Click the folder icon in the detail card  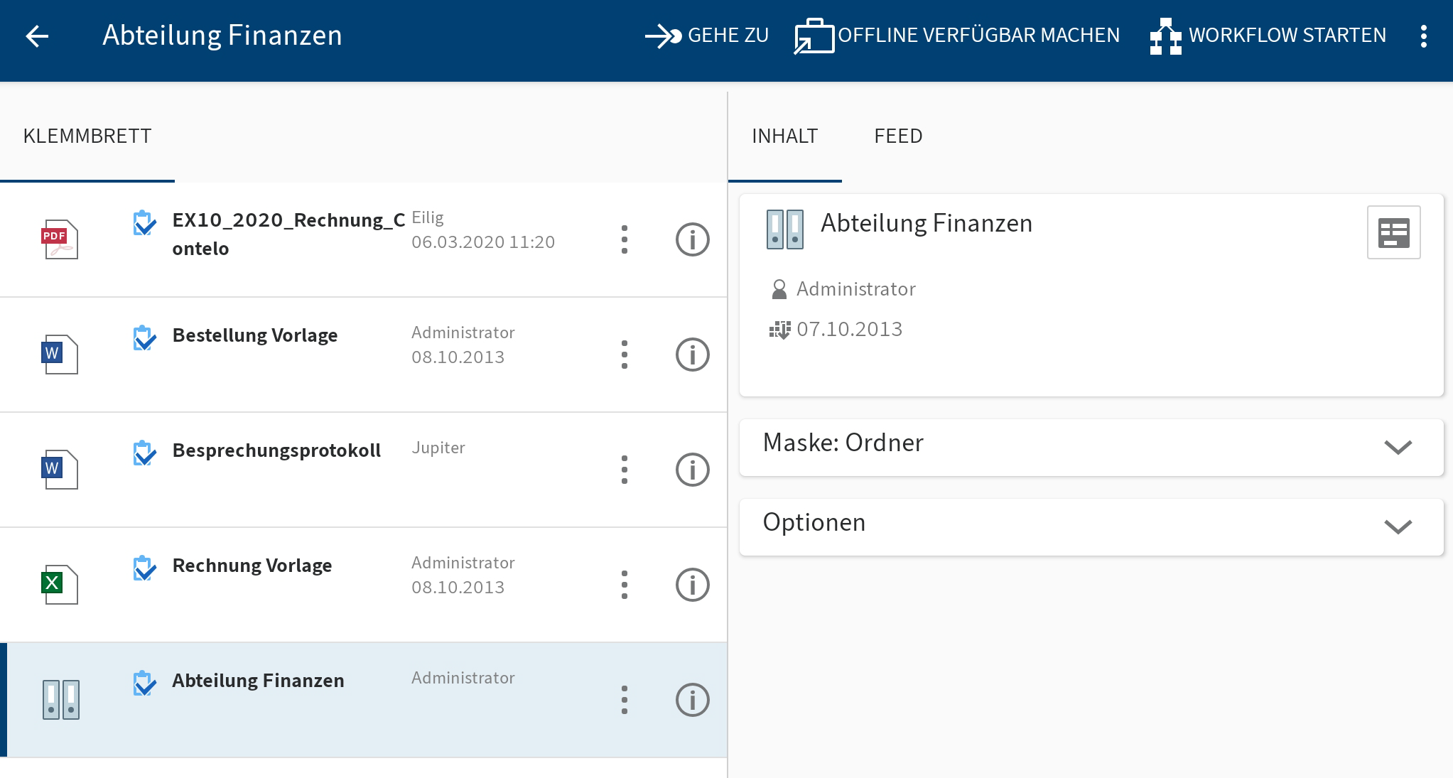785,229
